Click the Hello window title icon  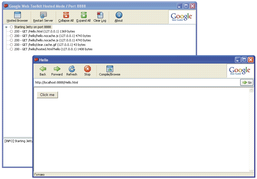pyautogui.click(x=36, y=60)
